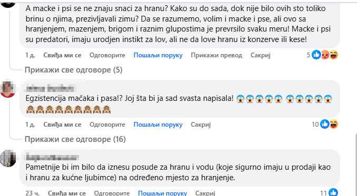Screen dimensions: 357x196
Task: Click Свиђа ми се under the Pametnije comment
Action: [x=67, y=193]
